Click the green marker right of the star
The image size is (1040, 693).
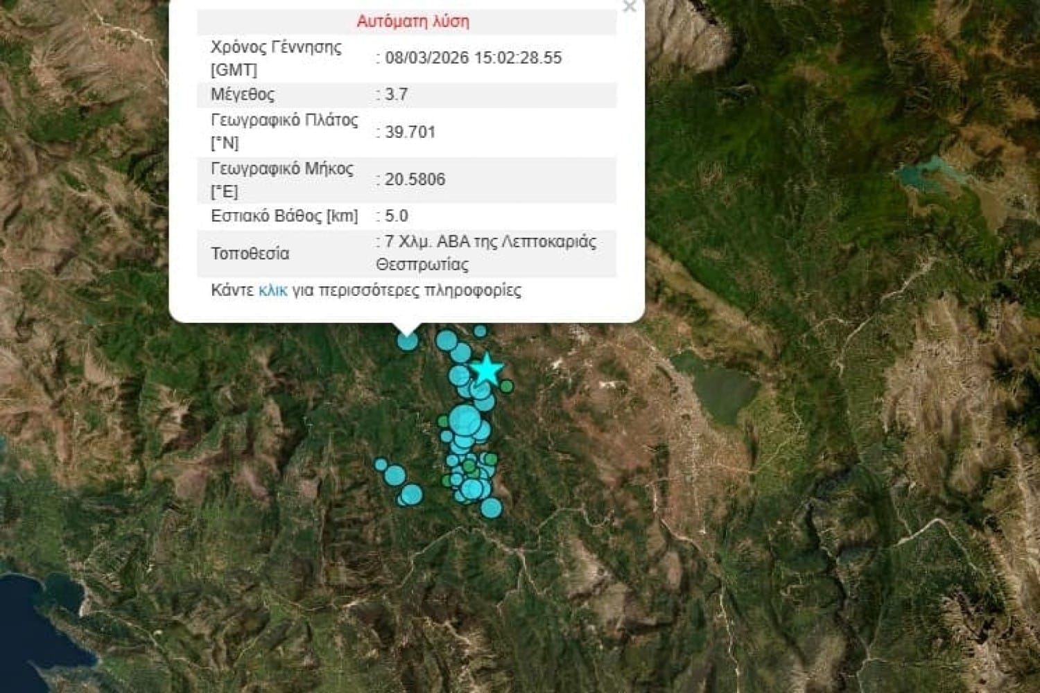[x=507, y=386]
